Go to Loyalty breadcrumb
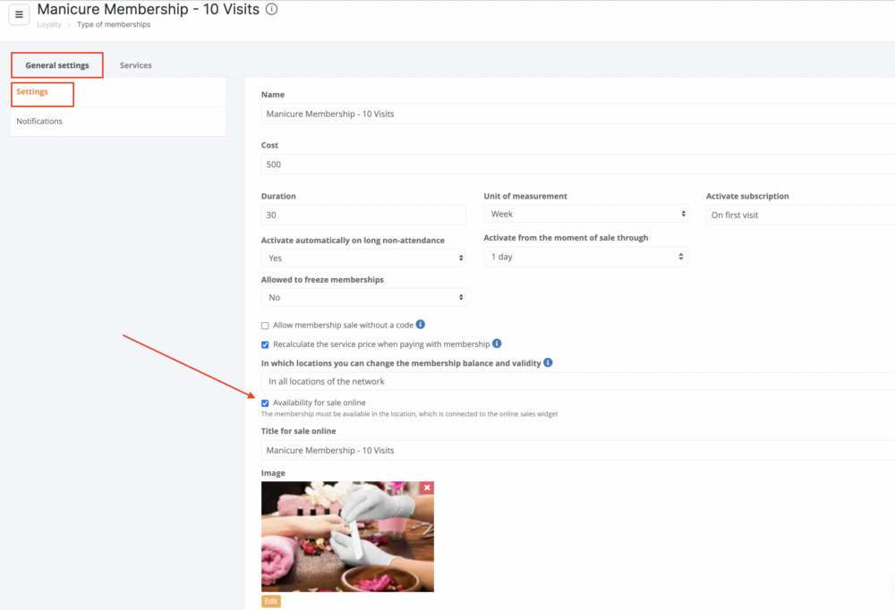The image size is (895, 610). tap(49, 24)
